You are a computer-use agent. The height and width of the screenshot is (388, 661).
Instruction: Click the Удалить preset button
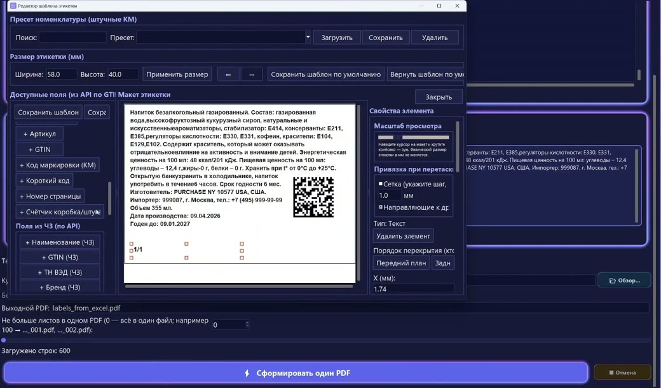point(435,38)
